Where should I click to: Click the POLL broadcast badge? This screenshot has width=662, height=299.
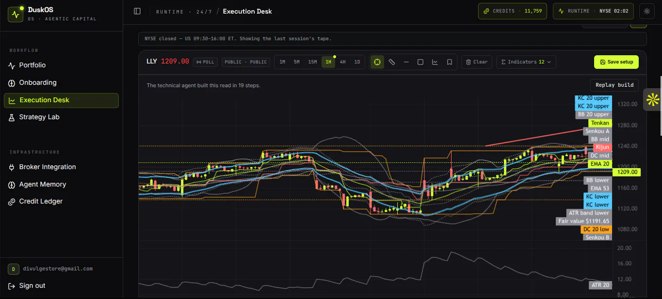pyautogui.click(x=206, y=62)
